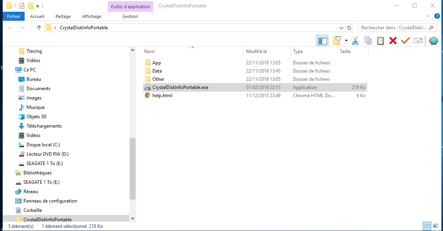Image resolution: width=443 pixels, height=231 pixels.
Task: Click the navigation pane scrollbar thumb
Action: [132, 169]
